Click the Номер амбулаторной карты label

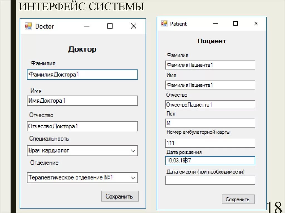point(198,132)
